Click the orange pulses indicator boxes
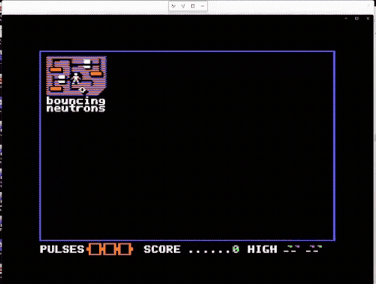The width and height of the screenshot is (376, 284). point(110,249)
